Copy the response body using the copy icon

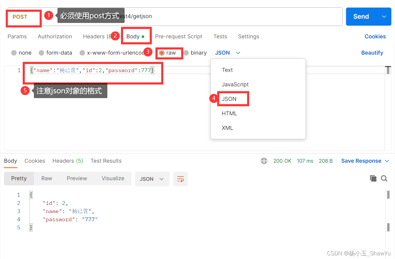click(374, 178)
